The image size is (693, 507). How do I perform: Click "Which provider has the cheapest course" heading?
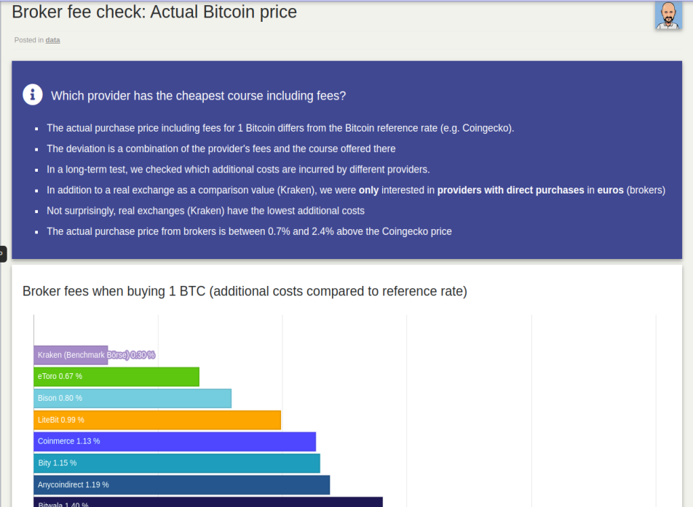199,96
